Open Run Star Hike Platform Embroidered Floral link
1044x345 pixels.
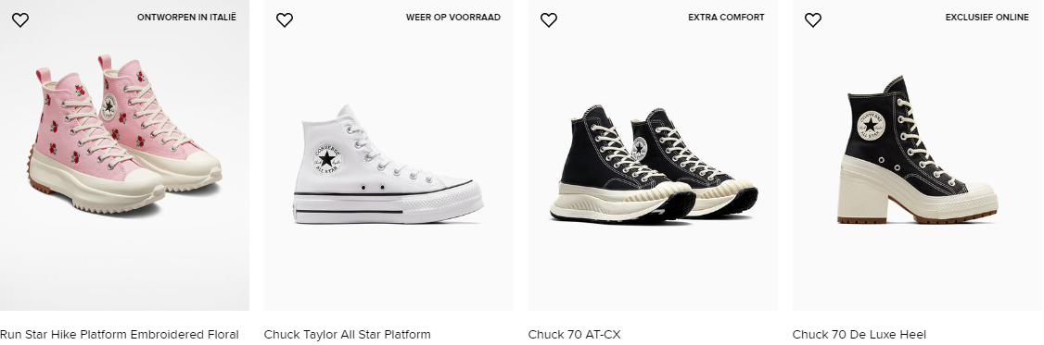tap(120, 335)
